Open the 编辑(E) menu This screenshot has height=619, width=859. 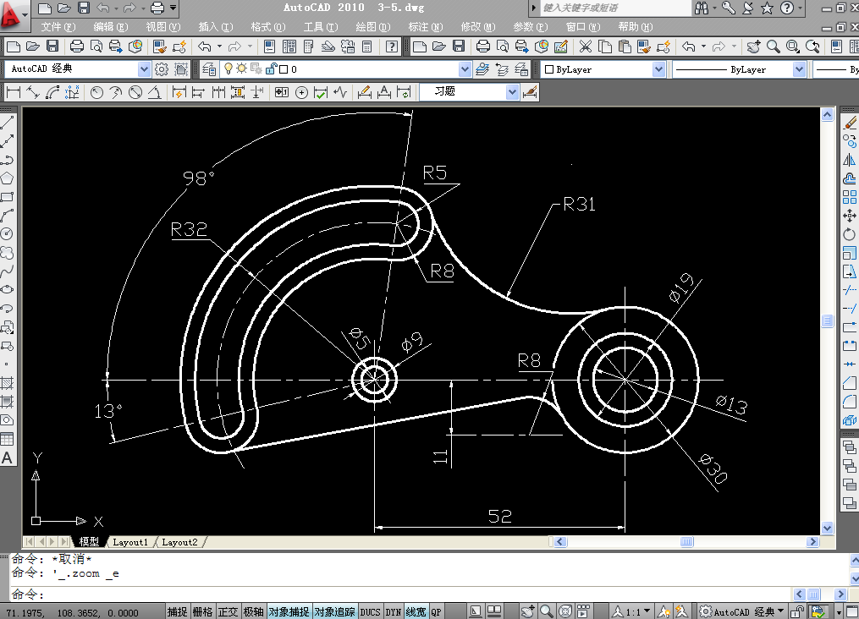(111, 27)
